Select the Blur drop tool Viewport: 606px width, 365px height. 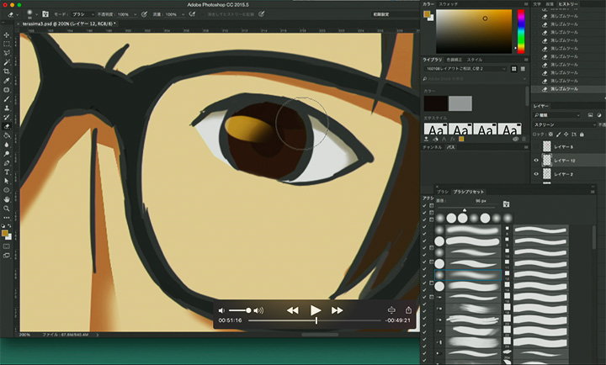coord(7,145)
